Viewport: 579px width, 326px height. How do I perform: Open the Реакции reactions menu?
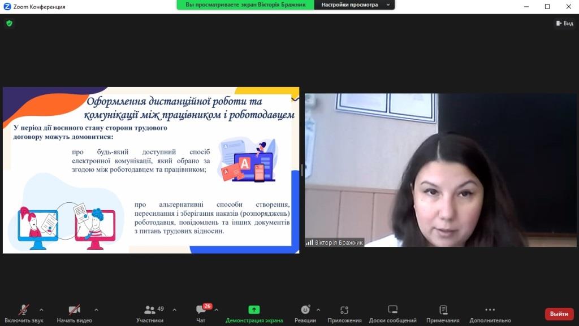tap(305, 314)
